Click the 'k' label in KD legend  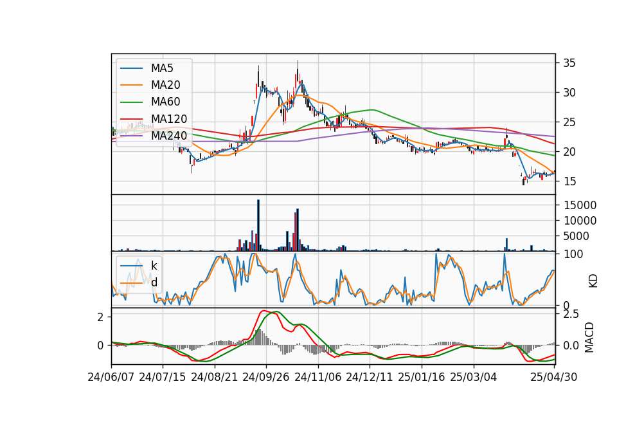(154, 266)
